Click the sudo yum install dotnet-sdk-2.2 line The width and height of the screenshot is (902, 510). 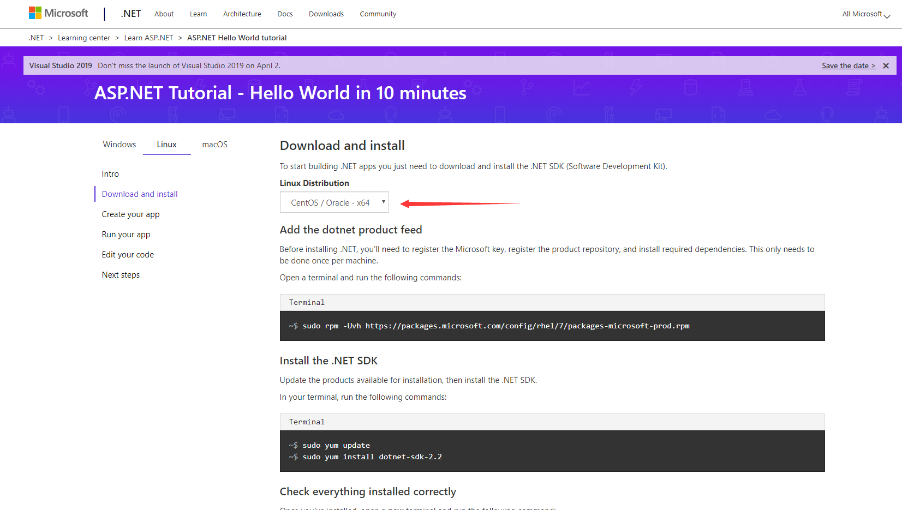(372, 457)
